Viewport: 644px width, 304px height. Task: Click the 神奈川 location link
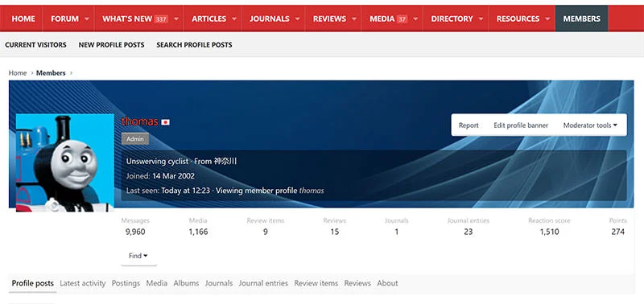[225, 161]
